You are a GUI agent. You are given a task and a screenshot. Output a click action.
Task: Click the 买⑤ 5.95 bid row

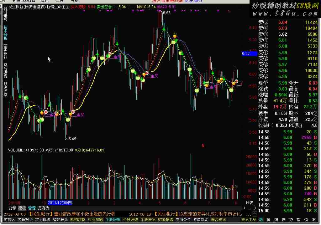[x=288, y=76]
